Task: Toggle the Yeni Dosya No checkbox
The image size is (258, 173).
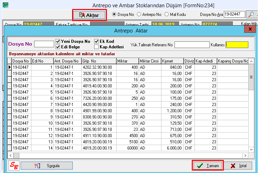Action: pyautogui.click(x=58, y=41)
